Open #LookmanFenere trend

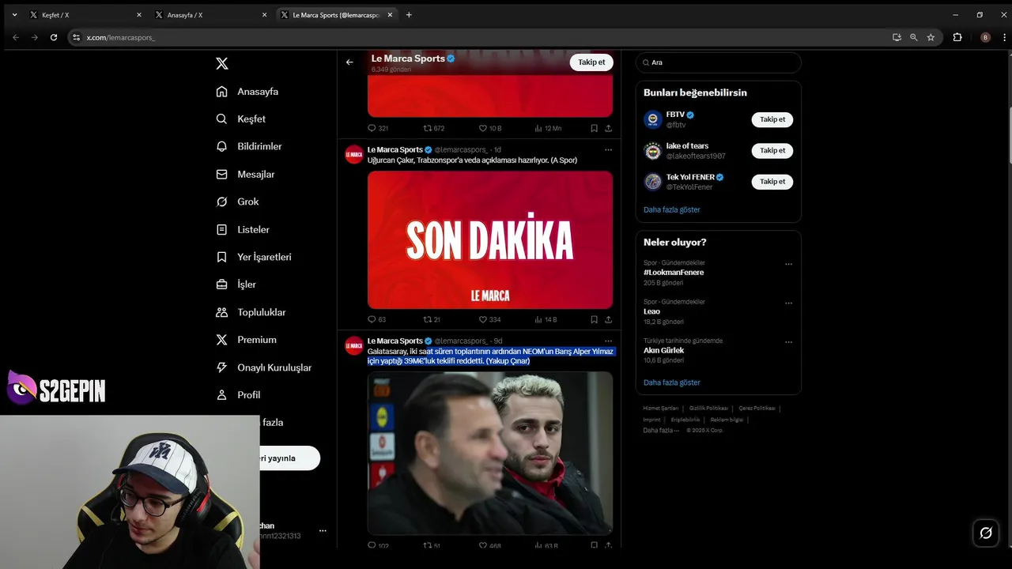coord(674,272)
